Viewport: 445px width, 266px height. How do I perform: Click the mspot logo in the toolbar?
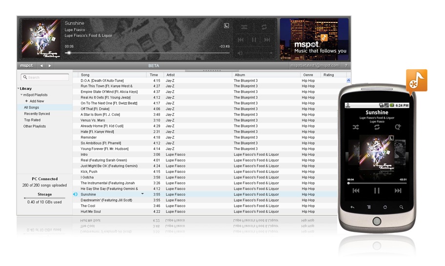coord(26,65)
